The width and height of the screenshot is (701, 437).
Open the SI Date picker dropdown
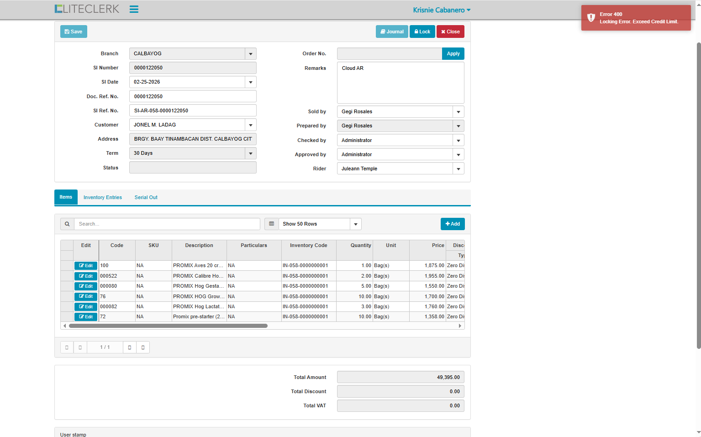pos(250,82)
